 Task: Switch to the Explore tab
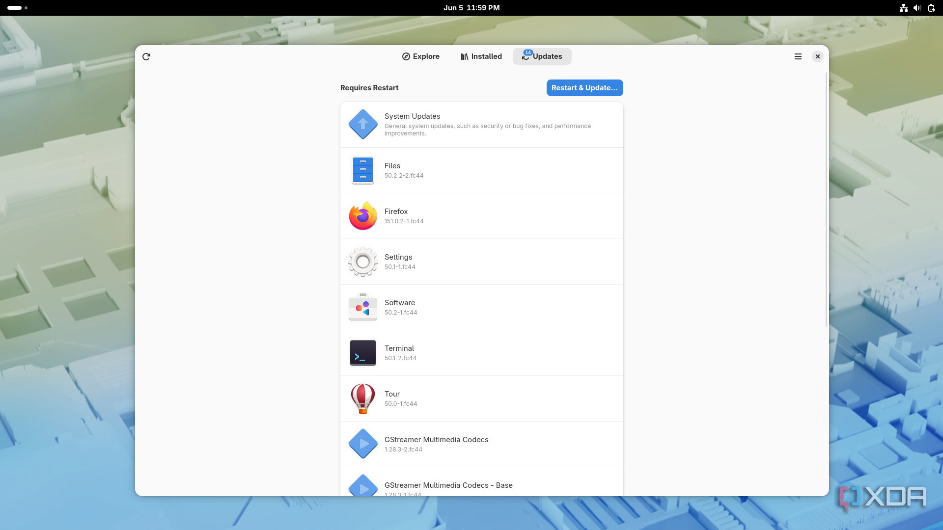click(x=421, y=56)
